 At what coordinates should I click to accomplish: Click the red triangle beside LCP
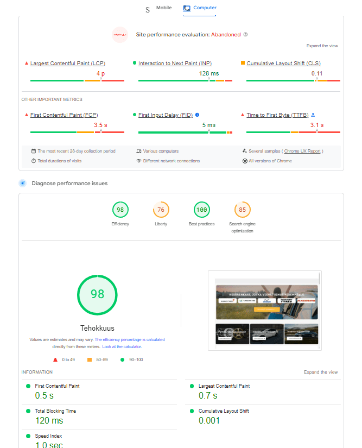click(x=27, y=63)
